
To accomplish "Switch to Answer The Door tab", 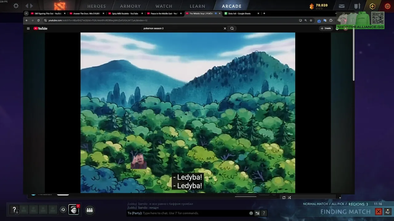I will point(86,14).
